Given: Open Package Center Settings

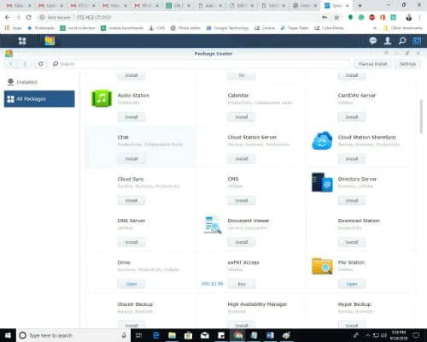Looking at the screenshot, I should pos(407,64).
